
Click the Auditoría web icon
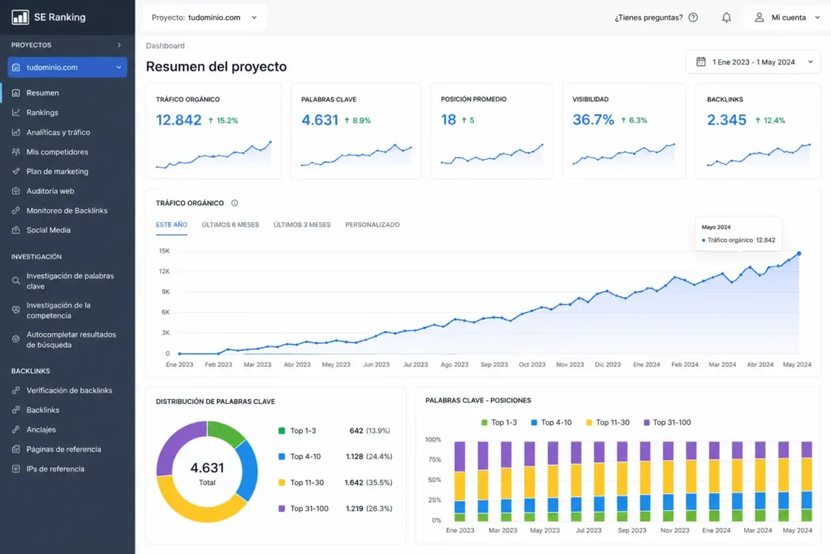16,191
